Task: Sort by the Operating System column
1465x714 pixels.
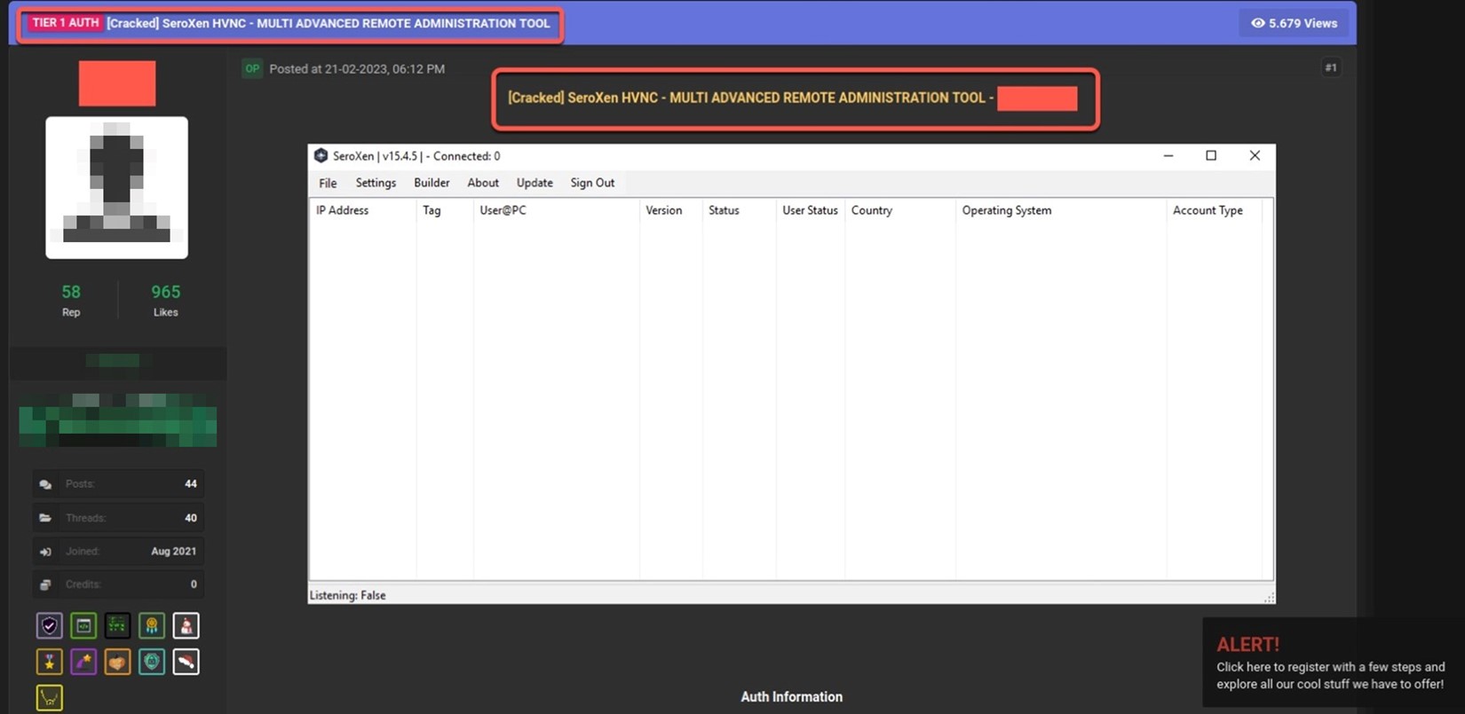Action: click(1006, 210)
